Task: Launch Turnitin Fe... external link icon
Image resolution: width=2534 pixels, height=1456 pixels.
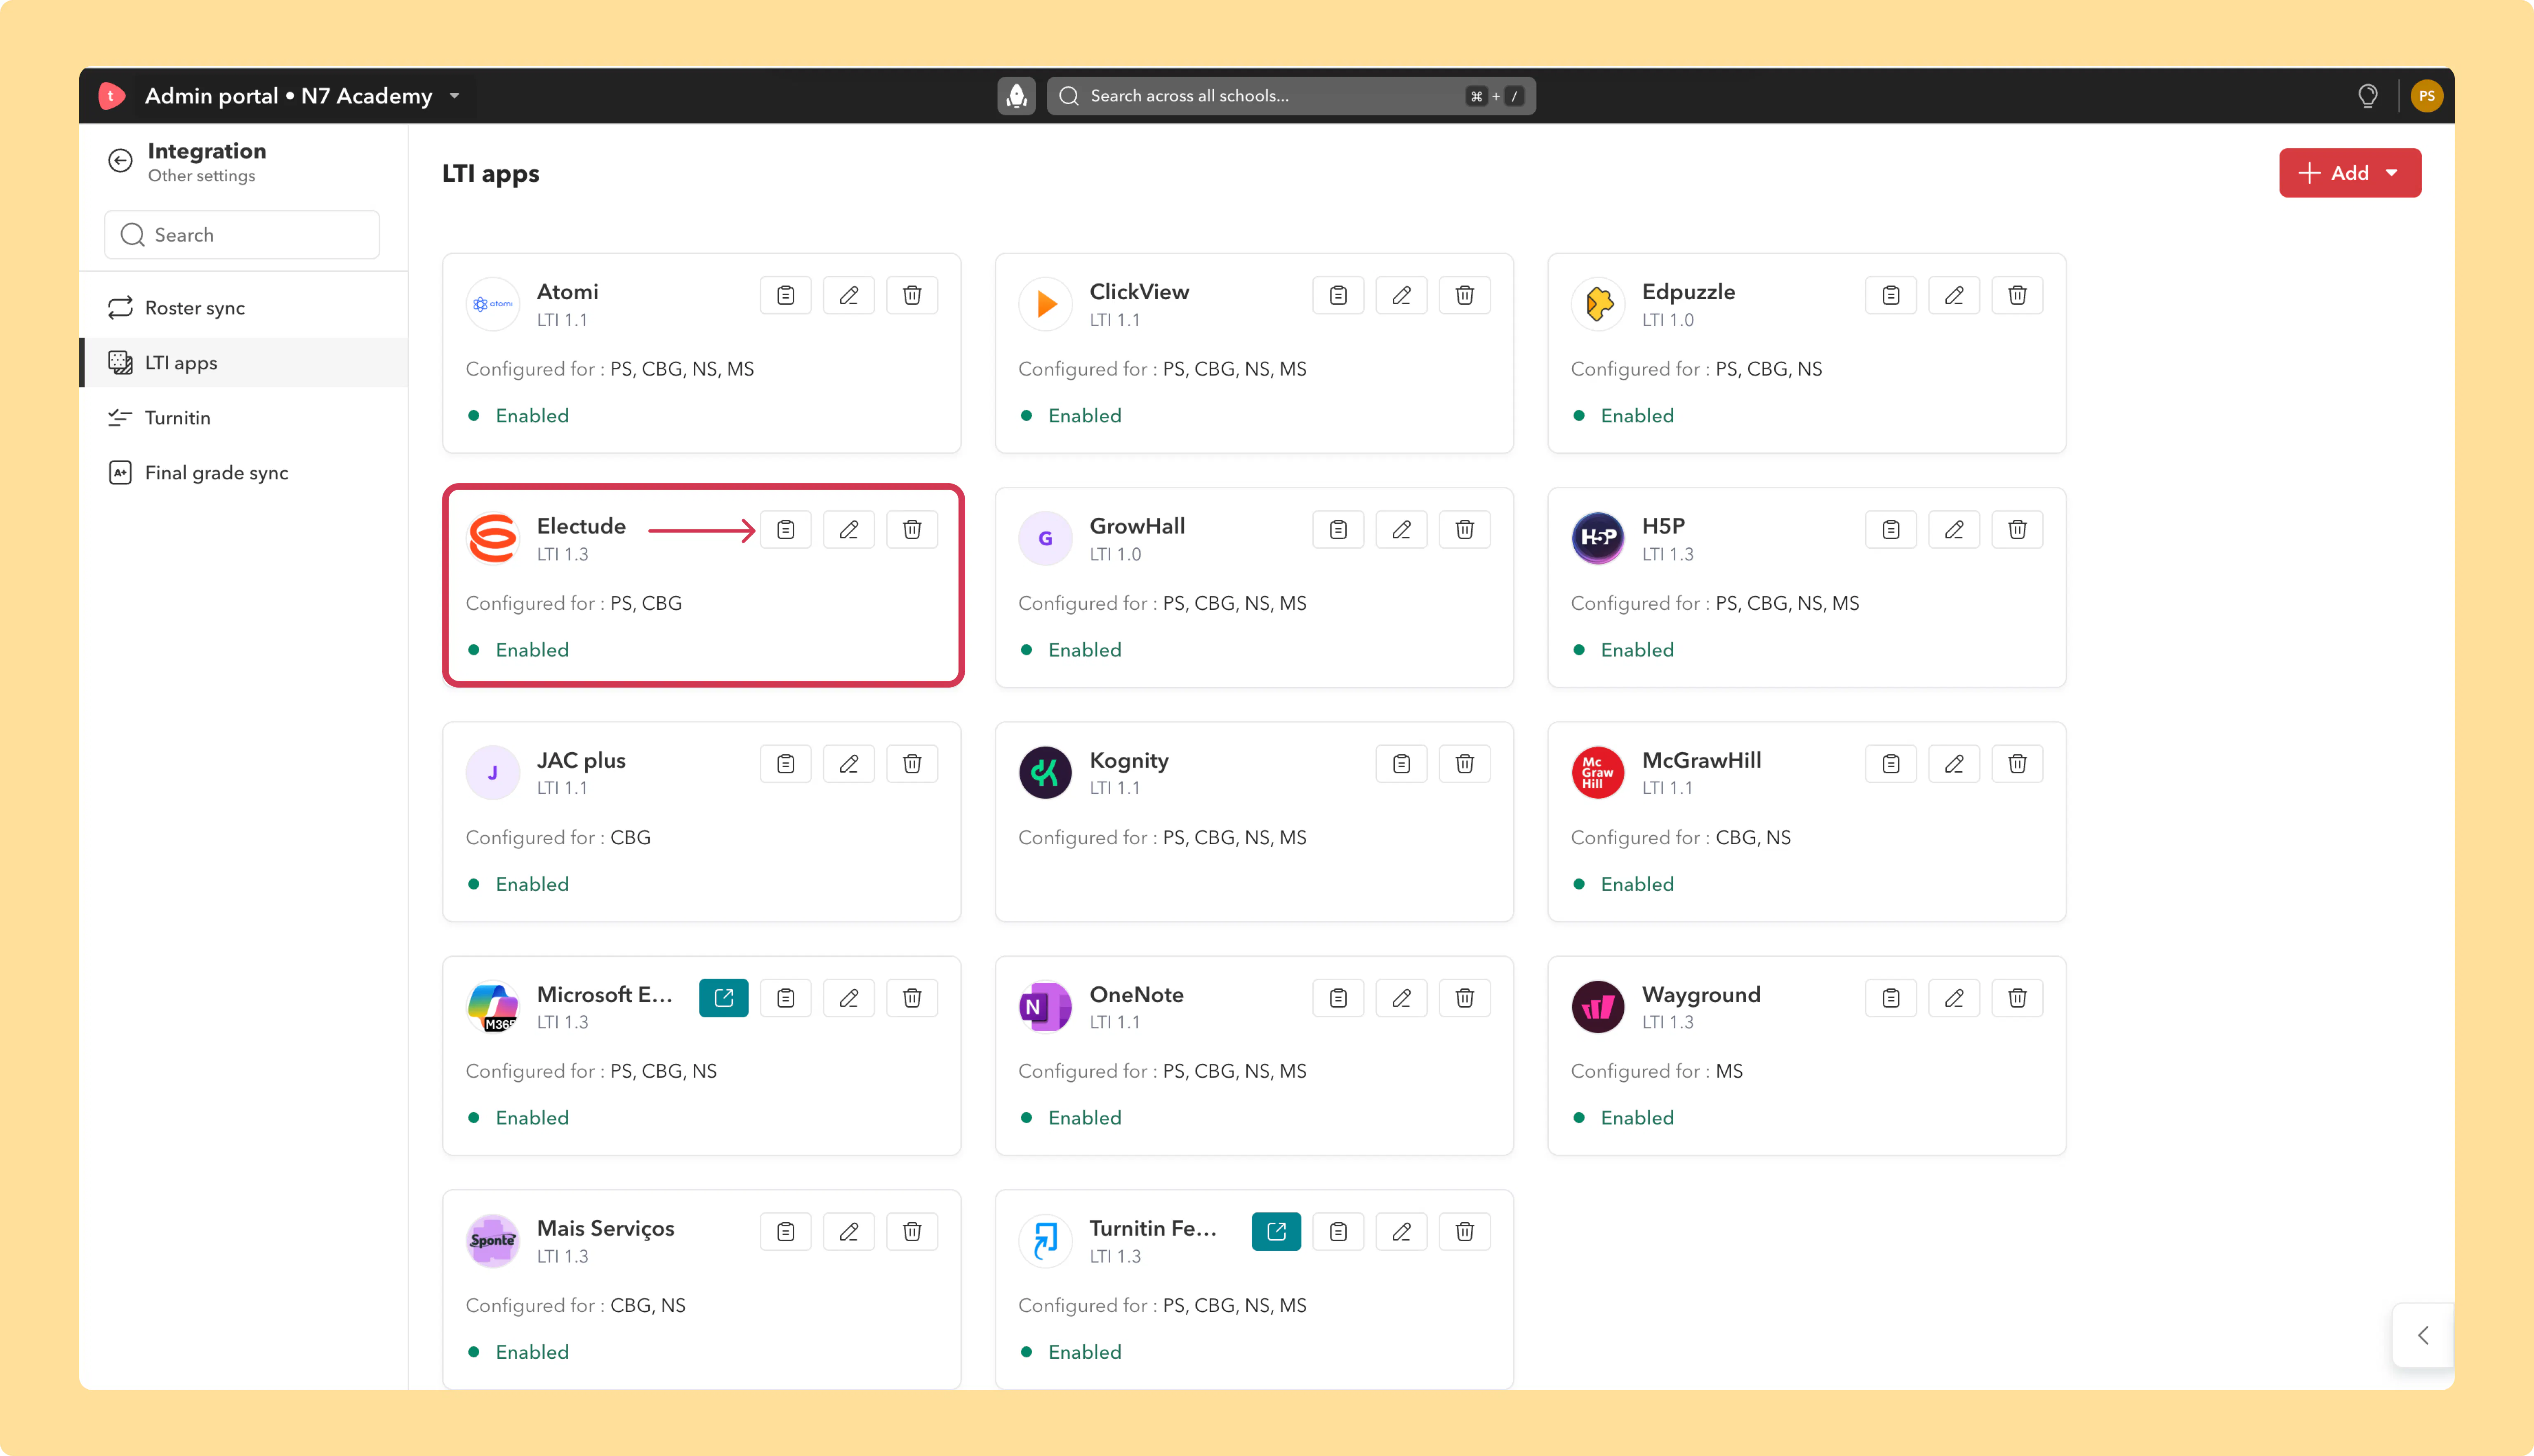Action: (1276, 1231)
